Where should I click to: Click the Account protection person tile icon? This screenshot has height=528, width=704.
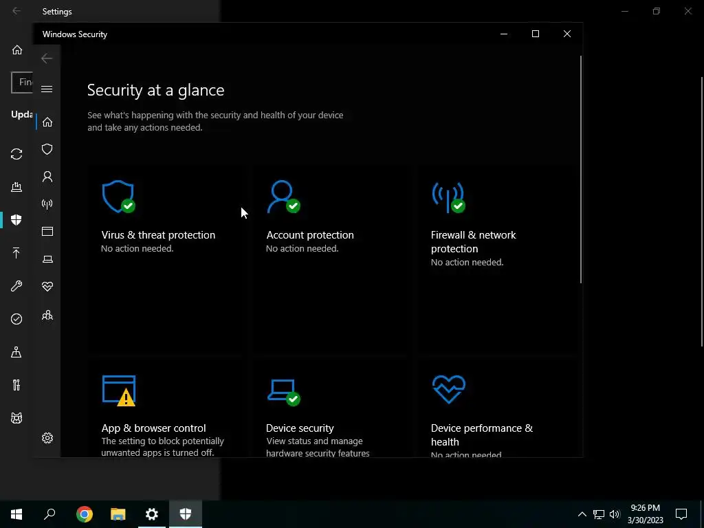pyautogui.click(x=283, y=197)
